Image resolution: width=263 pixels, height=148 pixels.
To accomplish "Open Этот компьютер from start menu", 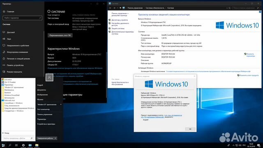I will [44, 109].
